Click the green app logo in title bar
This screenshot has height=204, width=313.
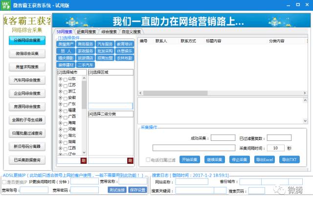pos(5,5)
